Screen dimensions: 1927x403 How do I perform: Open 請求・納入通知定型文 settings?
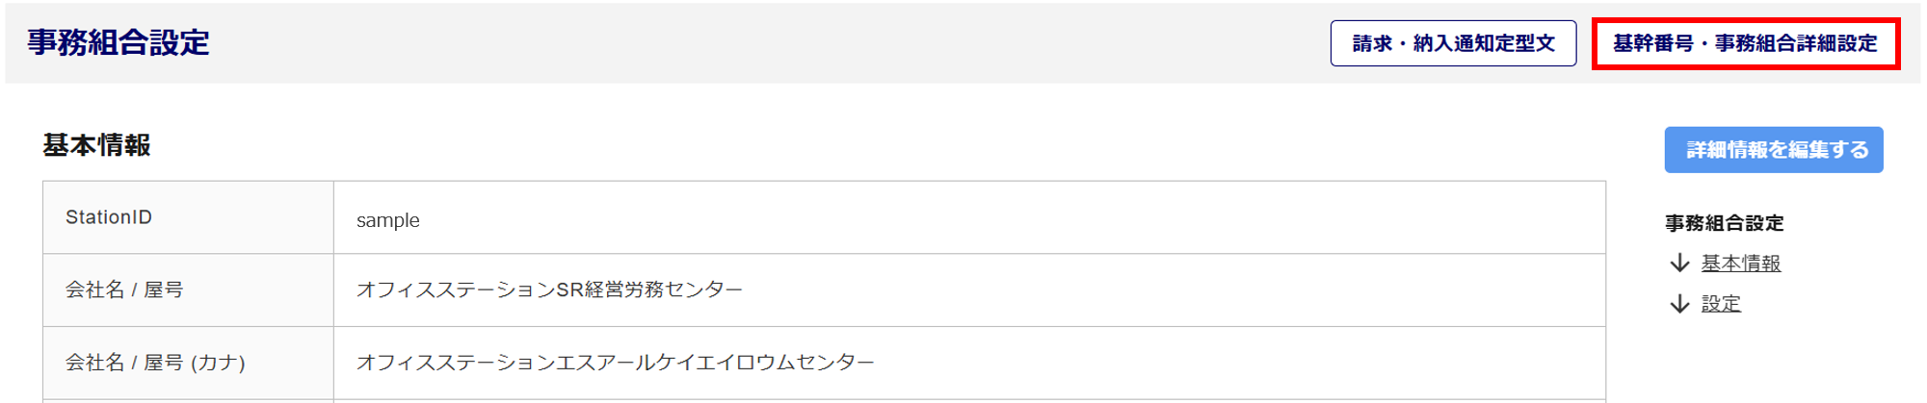pyautogui.click(x=1453, y=43)
